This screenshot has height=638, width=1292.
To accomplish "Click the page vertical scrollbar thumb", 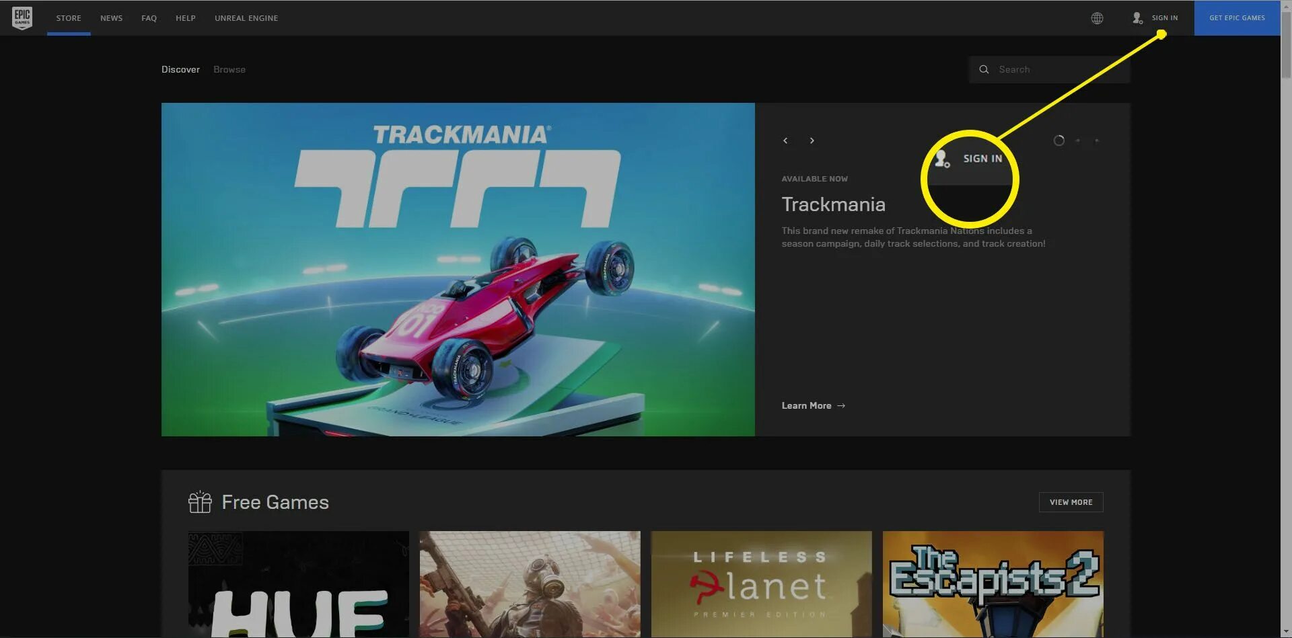I will click(1286, 45).
